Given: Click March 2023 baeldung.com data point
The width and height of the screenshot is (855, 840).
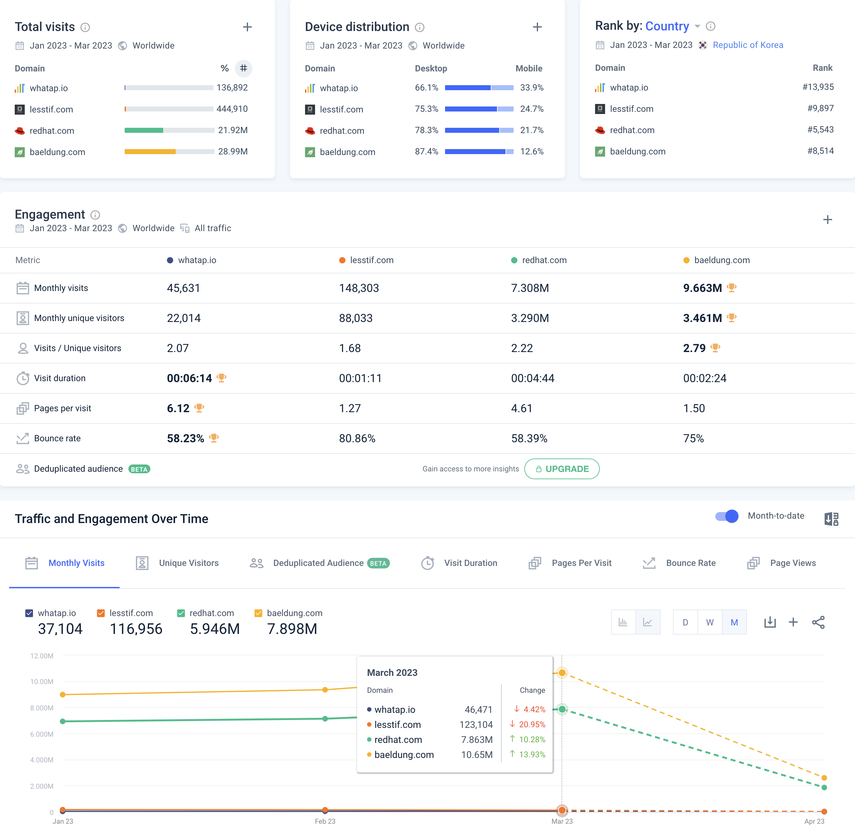Looking at the screenshot, I should (x=562, y=673).
